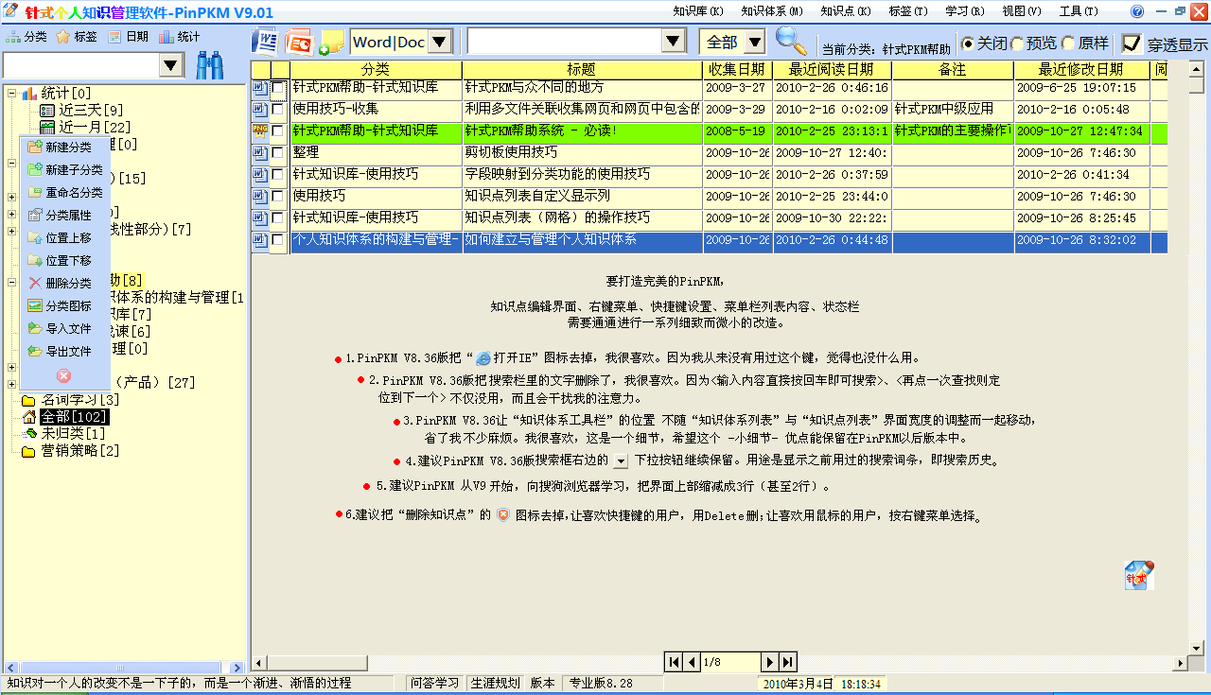This screenshot has width=1211, height=695.
Task: Open the Word|Doc dropdown
Action: coord(440,42)
